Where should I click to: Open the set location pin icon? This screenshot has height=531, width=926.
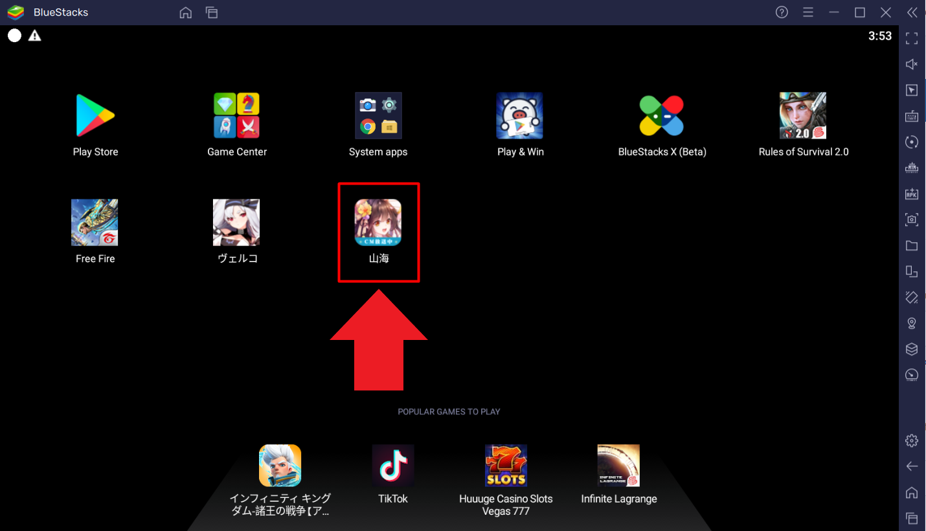[912, 323]
